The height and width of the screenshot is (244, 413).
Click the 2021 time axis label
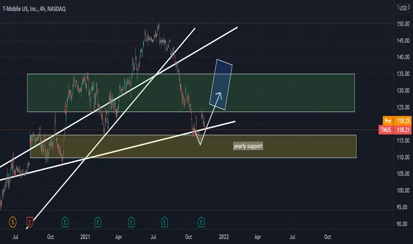(x=85, y=237)
